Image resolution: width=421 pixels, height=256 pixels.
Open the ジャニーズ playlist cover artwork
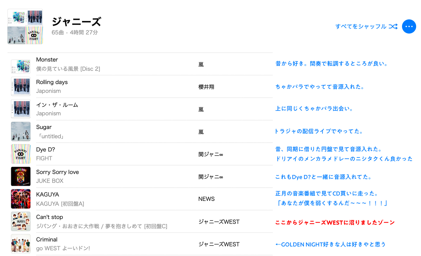[25, 27]
